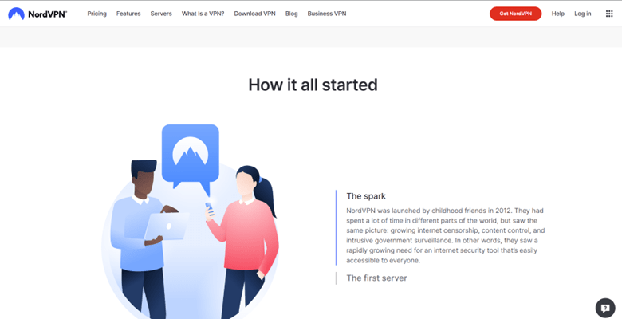The width and height of the screenshot is (622, 319).
Task: Open the apps grid menu icon
Action: click(x=609, y=14)
